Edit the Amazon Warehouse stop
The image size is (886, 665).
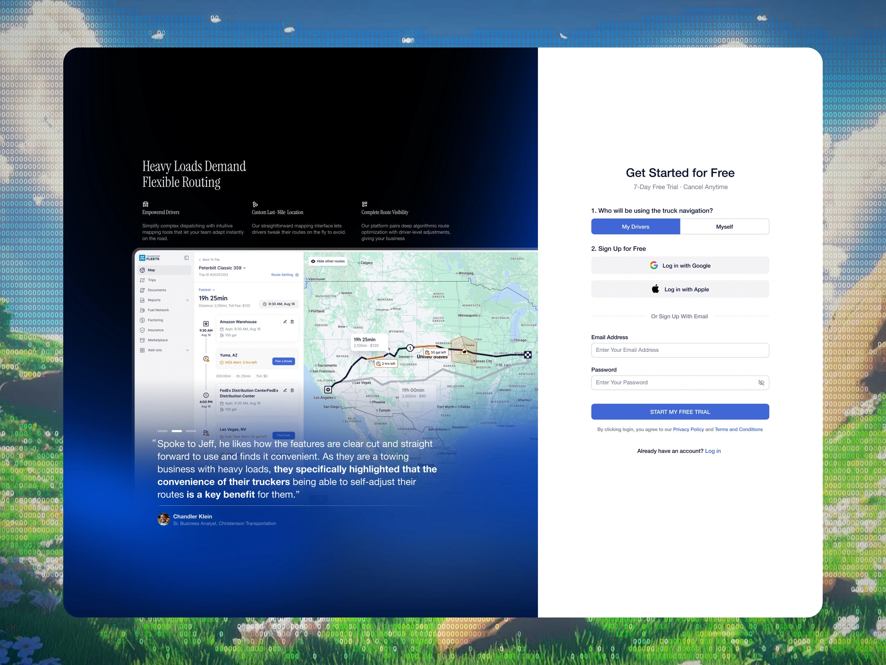[285, 321]
